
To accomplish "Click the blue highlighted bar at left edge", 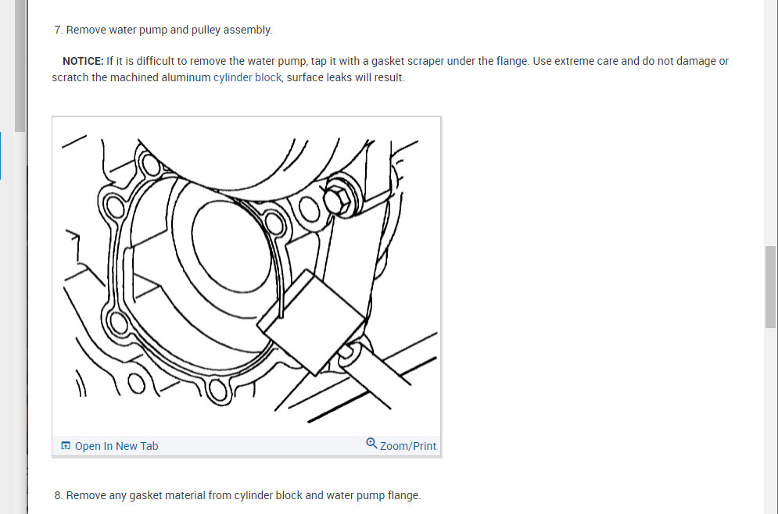I will 1,155.
